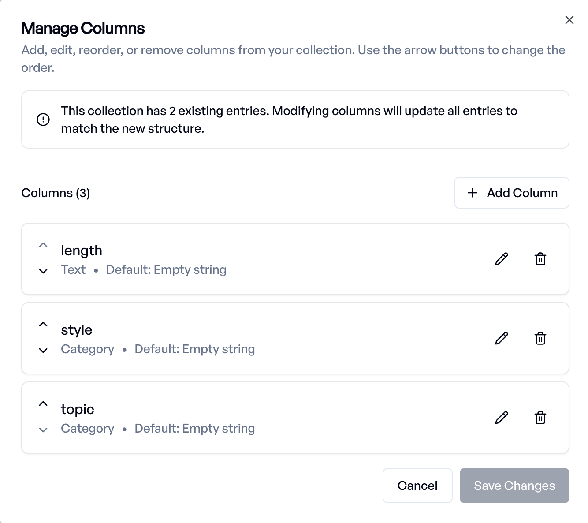Image resolution: width=588 pixels, height=523 pixels.
Task: Shift the style column down one position
Action: pos(43,351)
